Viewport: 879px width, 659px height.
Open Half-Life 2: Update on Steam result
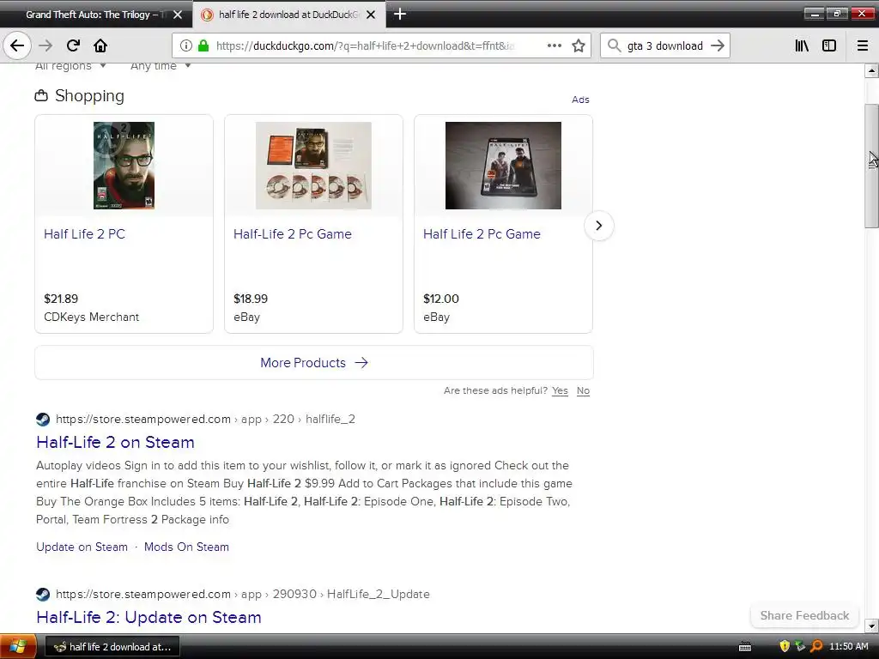(149, 617)
